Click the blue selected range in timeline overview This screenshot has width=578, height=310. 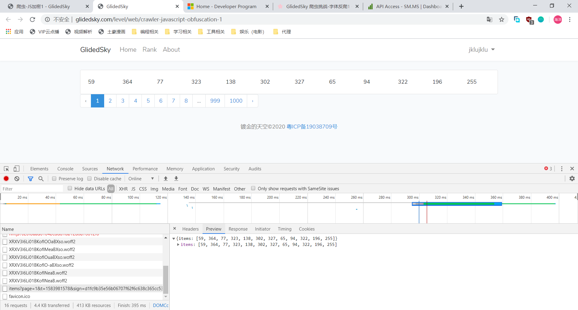pos(457,204)
